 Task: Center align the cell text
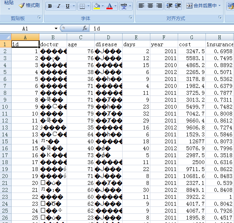point(150,6)
